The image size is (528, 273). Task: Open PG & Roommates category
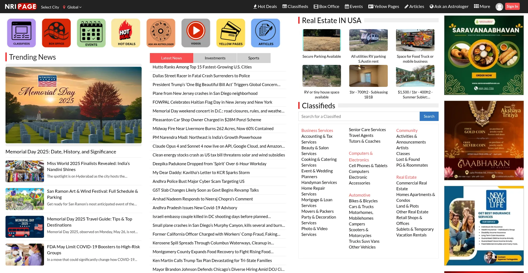click(412, 165)
